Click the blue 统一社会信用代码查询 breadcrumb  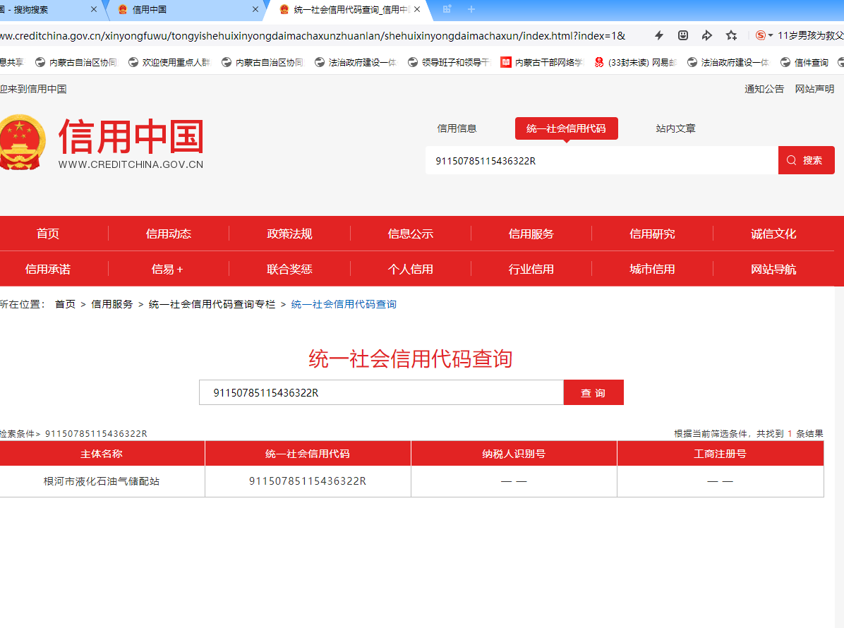point(344,304)
